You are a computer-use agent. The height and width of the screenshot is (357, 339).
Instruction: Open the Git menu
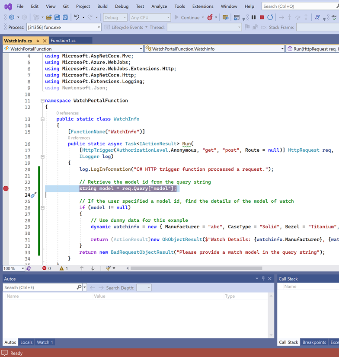tap(66, 6)
